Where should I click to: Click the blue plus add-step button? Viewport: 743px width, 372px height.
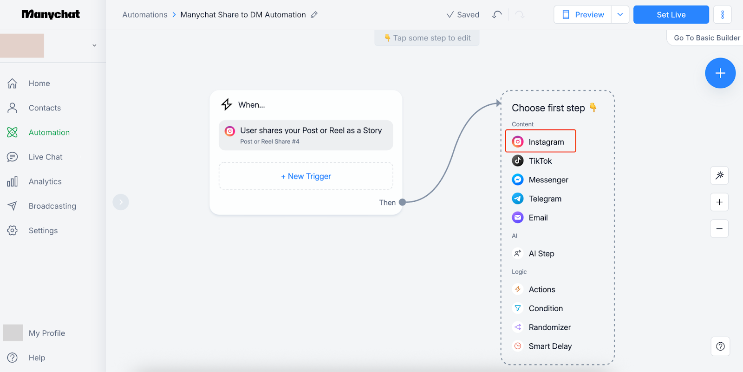[720, 73]
